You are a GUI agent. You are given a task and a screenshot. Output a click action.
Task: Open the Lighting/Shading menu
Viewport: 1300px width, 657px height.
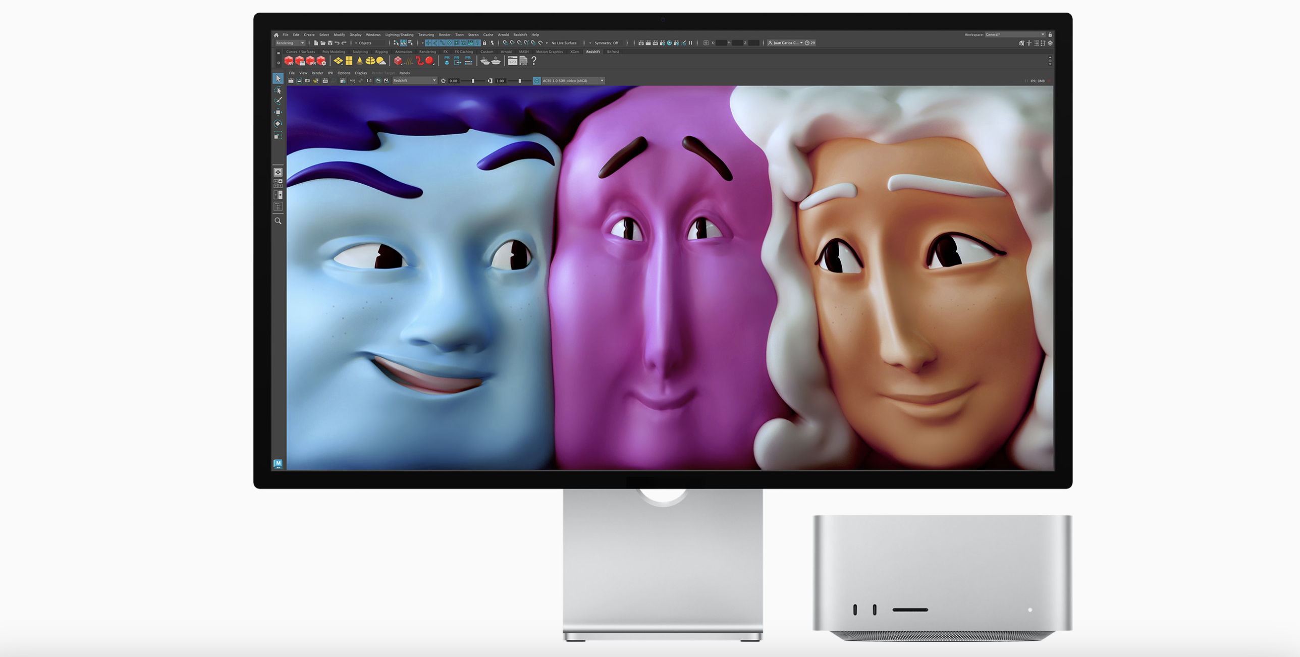coord(399,35)
